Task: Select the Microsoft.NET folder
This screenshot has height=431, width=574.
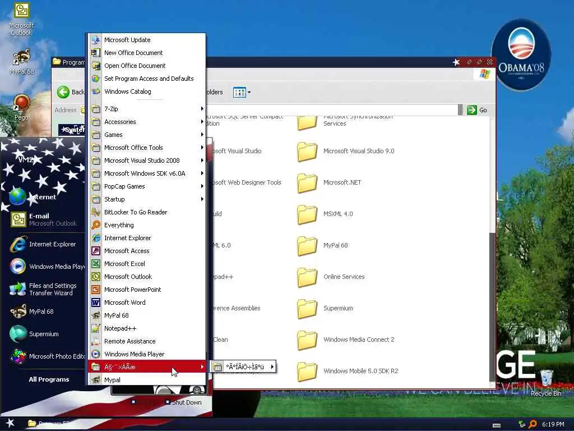Action: coord(328,182)
